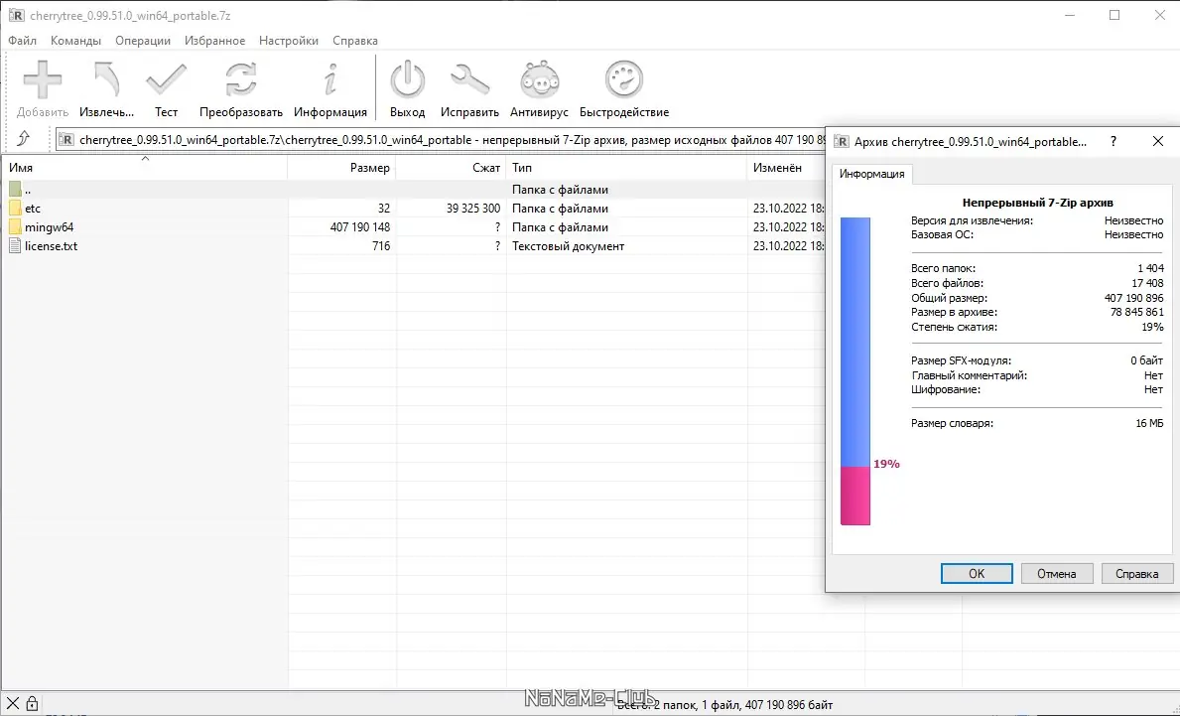This screenshot has height=716, width=1180.
Task: Open the Настройки menu
Action: 288,41
